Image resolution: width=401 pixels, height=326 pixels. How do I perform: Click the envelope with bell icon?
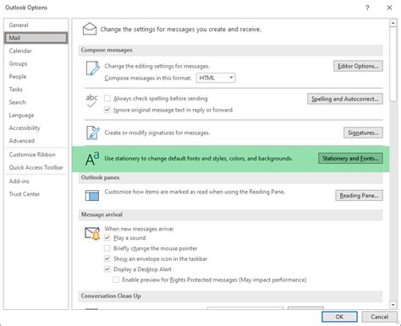point(92,234)
